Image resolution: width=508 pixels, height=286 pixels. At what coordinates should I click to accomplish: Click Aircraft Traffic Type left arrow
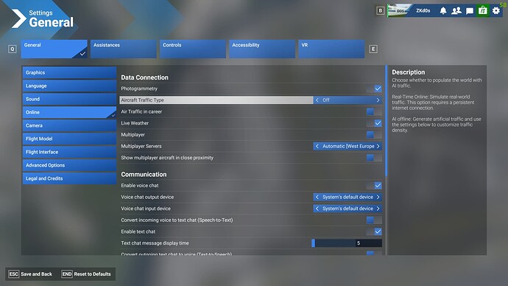317,100
